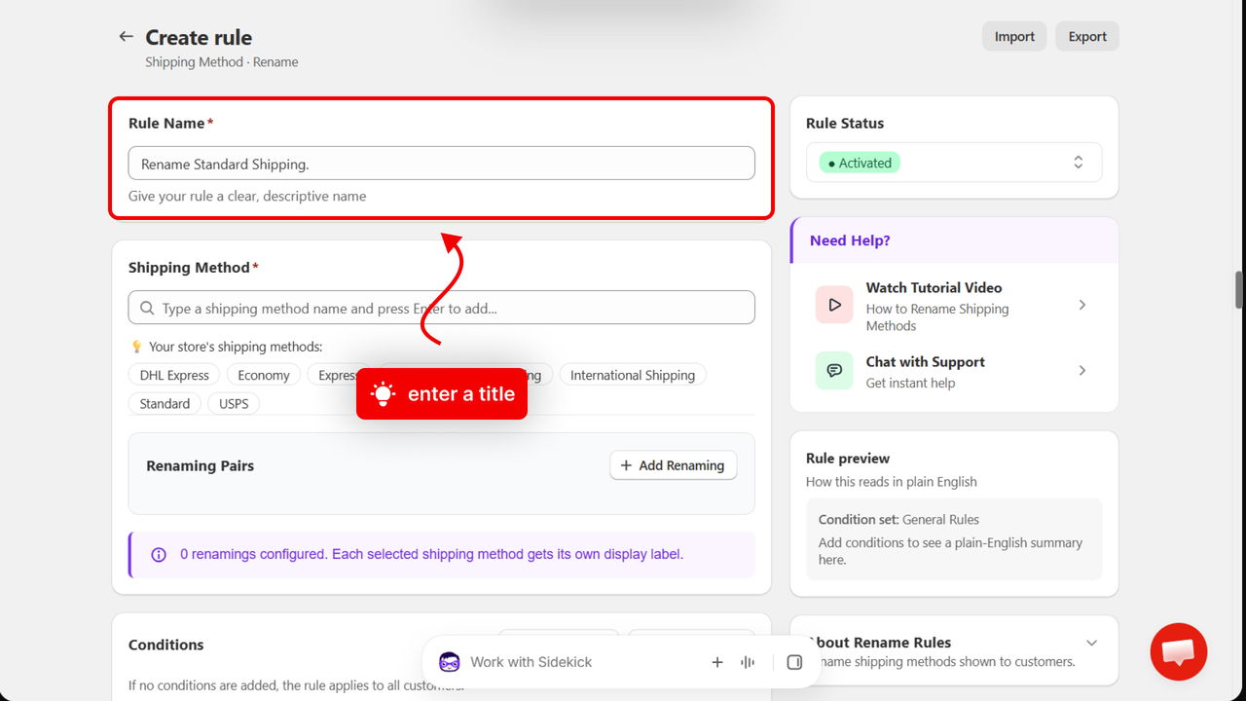The width and height of the screenshot is (1246, 701).
Task: Click the lightbulb icon by store's shipping methods
Action: click(136, 347)
